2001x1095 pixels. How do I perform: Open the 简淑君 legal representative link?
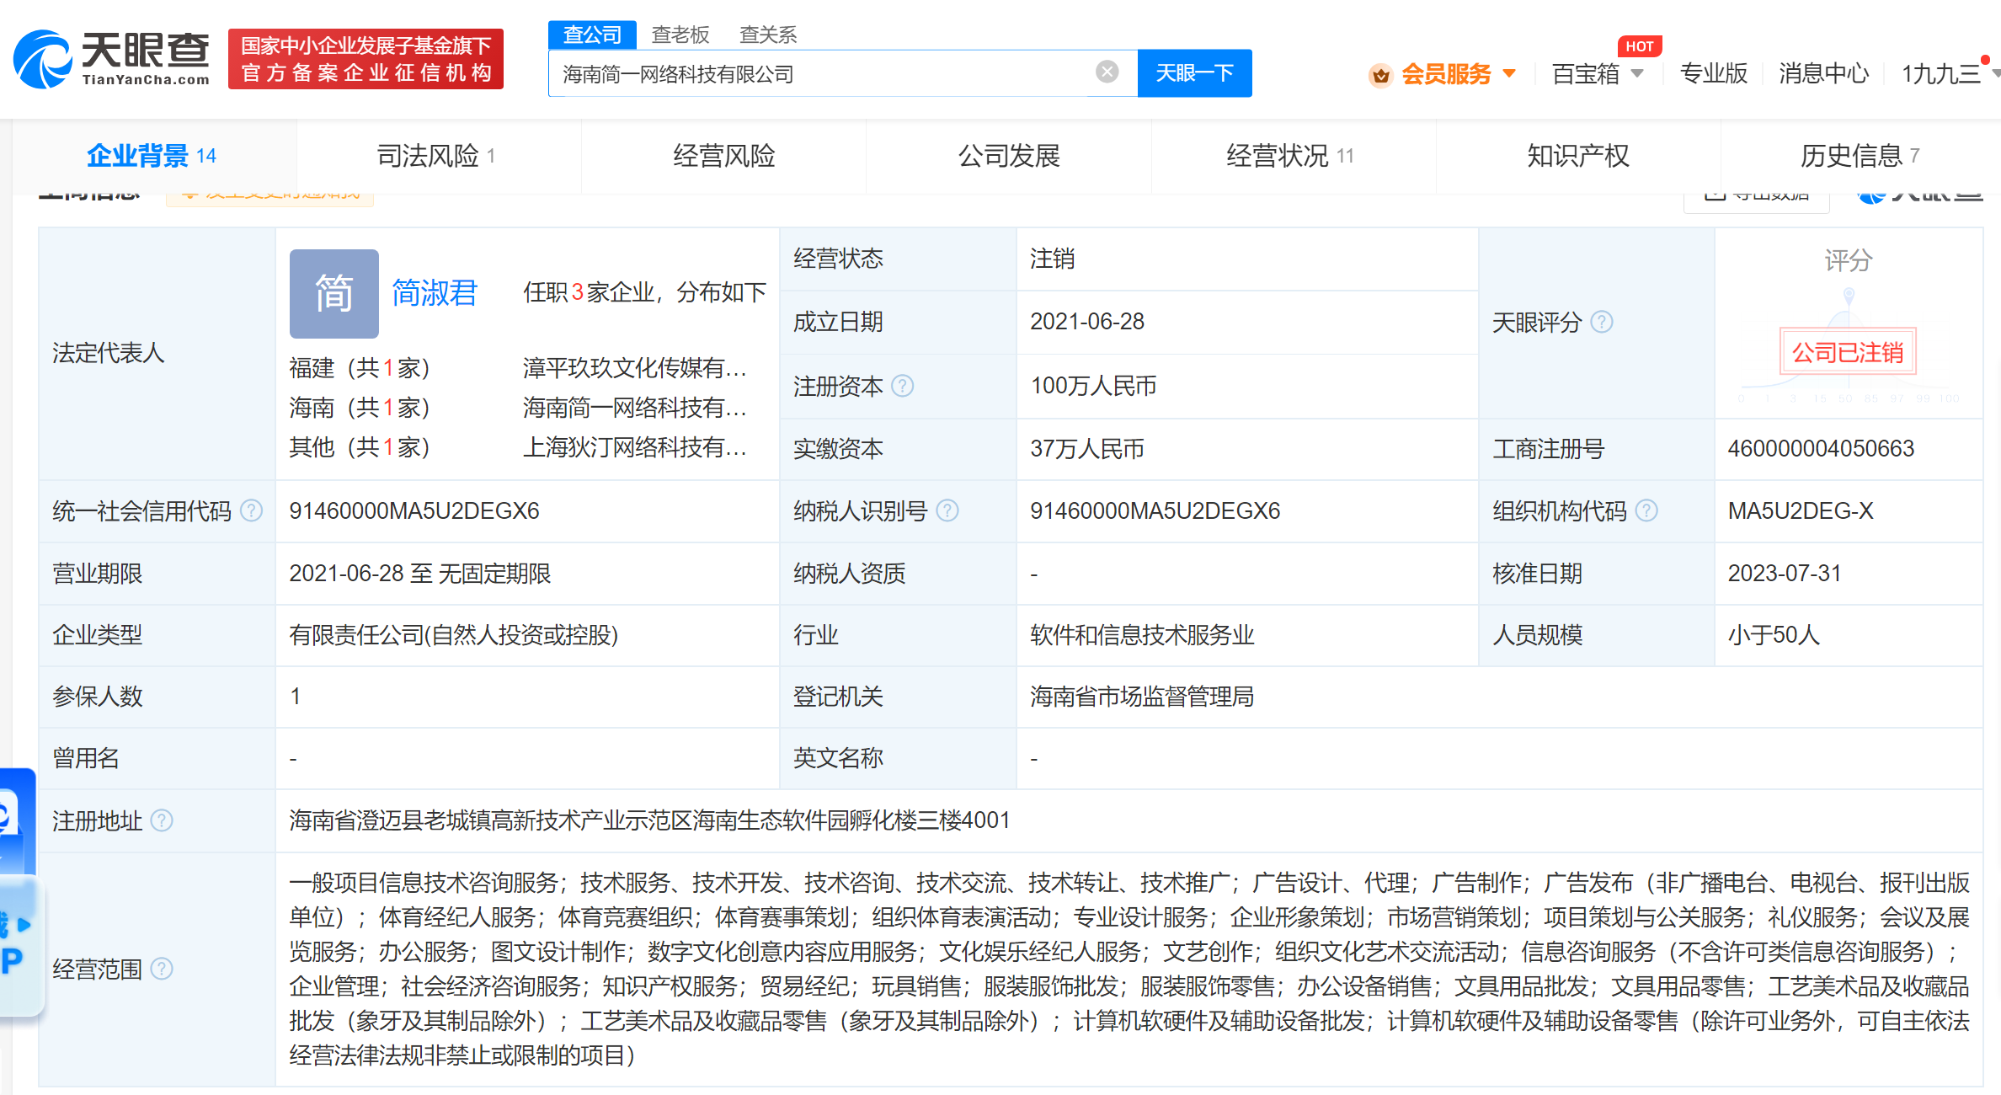[x=434, y=293]
